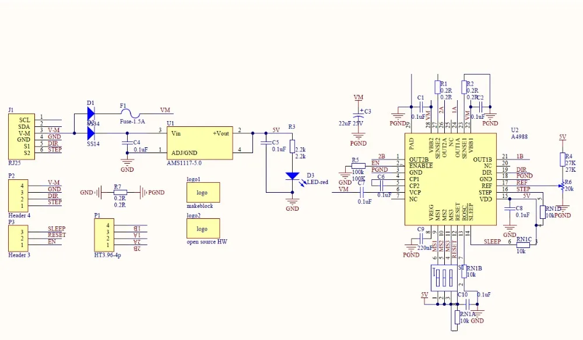Click the R4 27K resistor symbol
583x340 pixels.
[563, 160]
